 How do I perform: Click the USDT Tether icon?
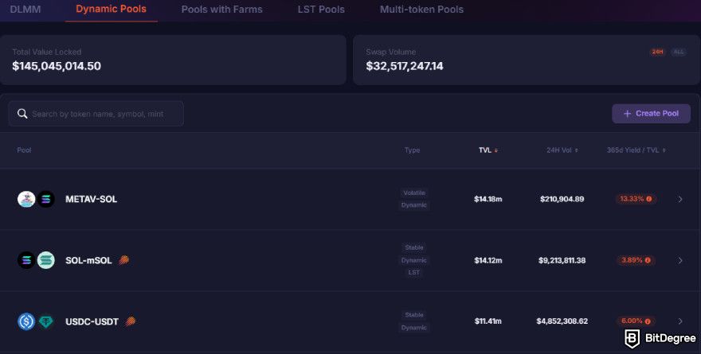[x=45, y=321]
